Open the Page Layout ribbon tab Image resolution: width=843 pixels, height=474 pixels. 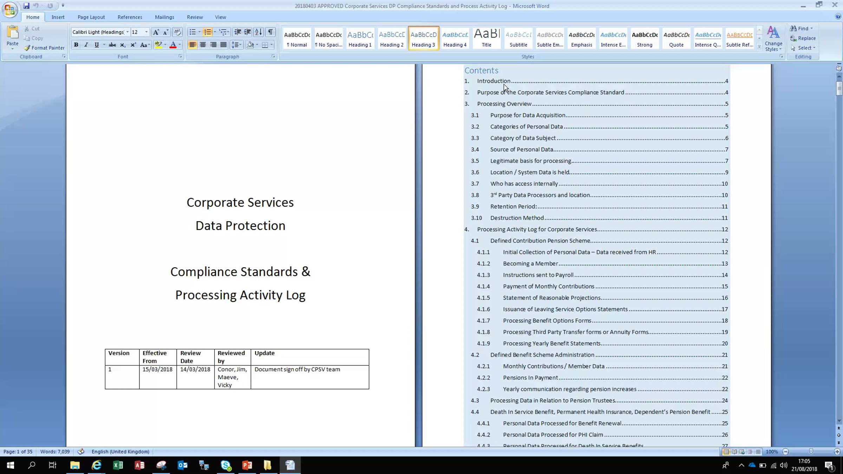coord(91,17)
